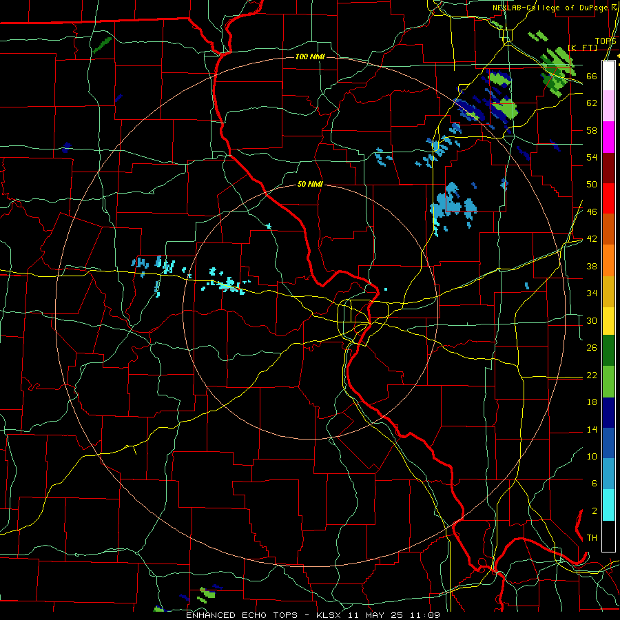620x620 pixels.
Task: Click the legend value 46
Action: tap(592, 212)
